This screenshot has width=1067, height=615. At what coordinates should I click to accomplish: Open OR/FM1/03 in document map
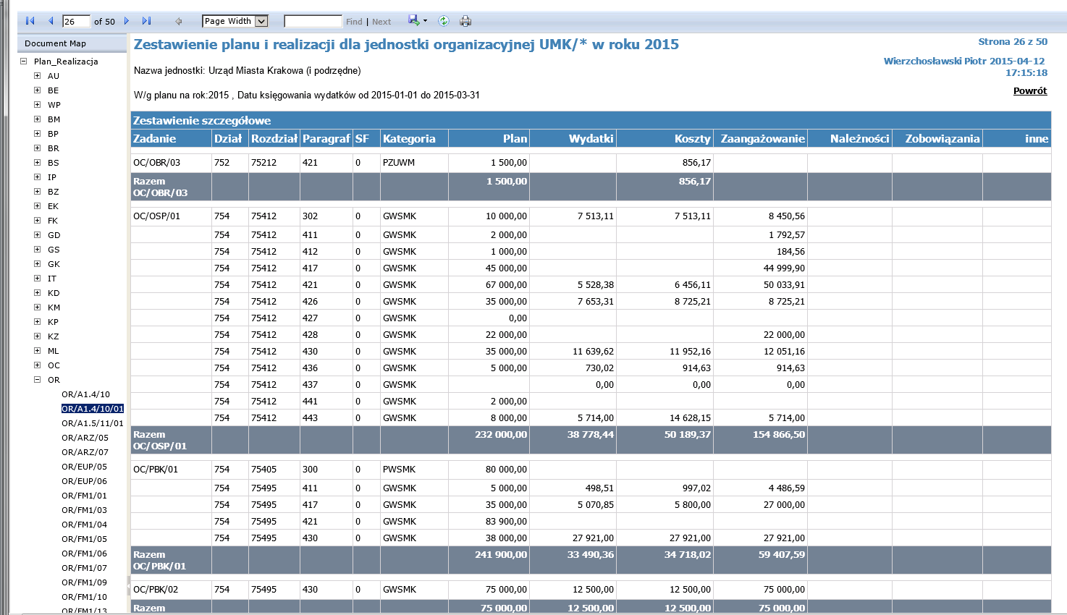pos(84,510)
